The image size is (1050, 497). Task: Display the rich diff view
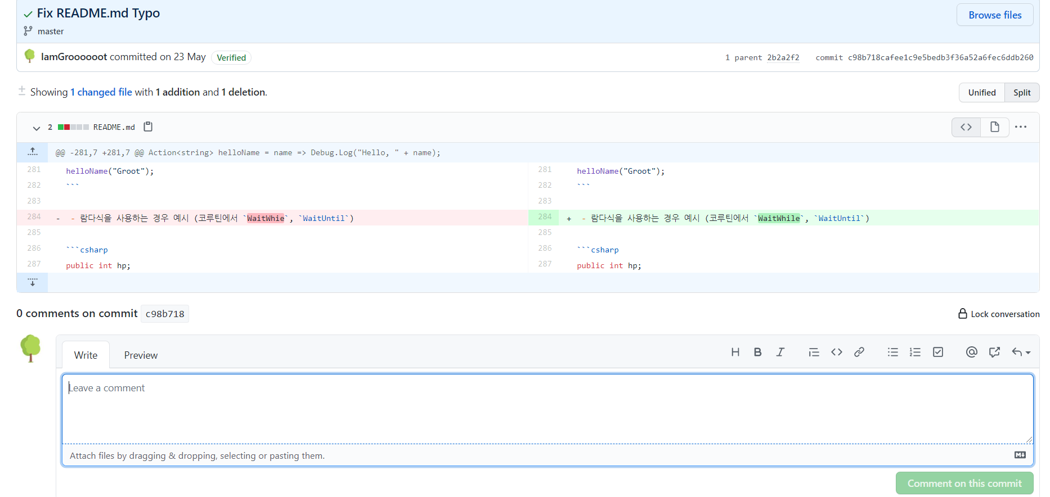tap(994, 127)
